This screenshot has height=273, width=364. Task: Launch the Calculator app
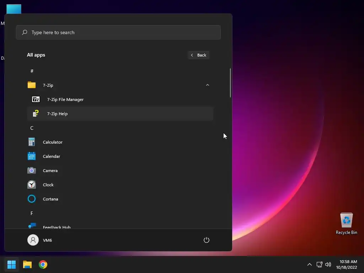coord(120,142)
